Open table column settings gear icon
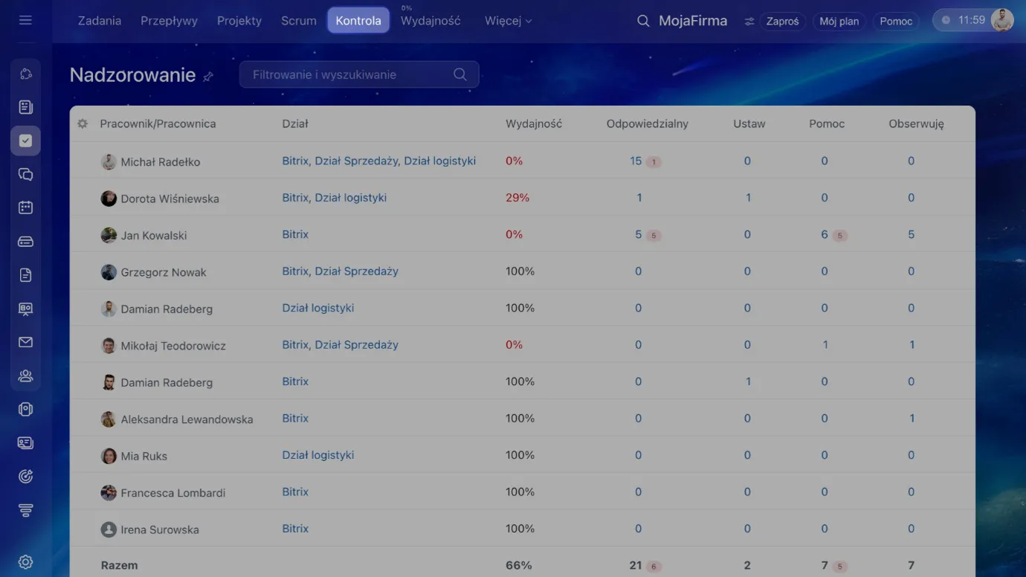The width and height of the screenshot is (1026, 577). [83, 123]
